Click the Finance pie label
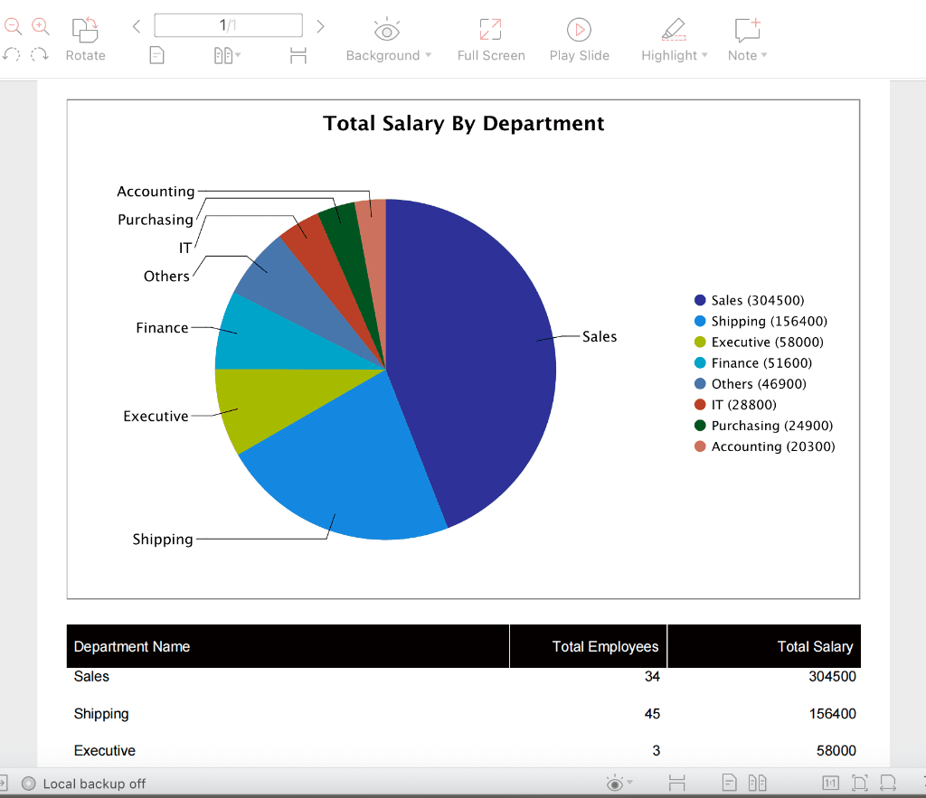 [x=162, y=327]
